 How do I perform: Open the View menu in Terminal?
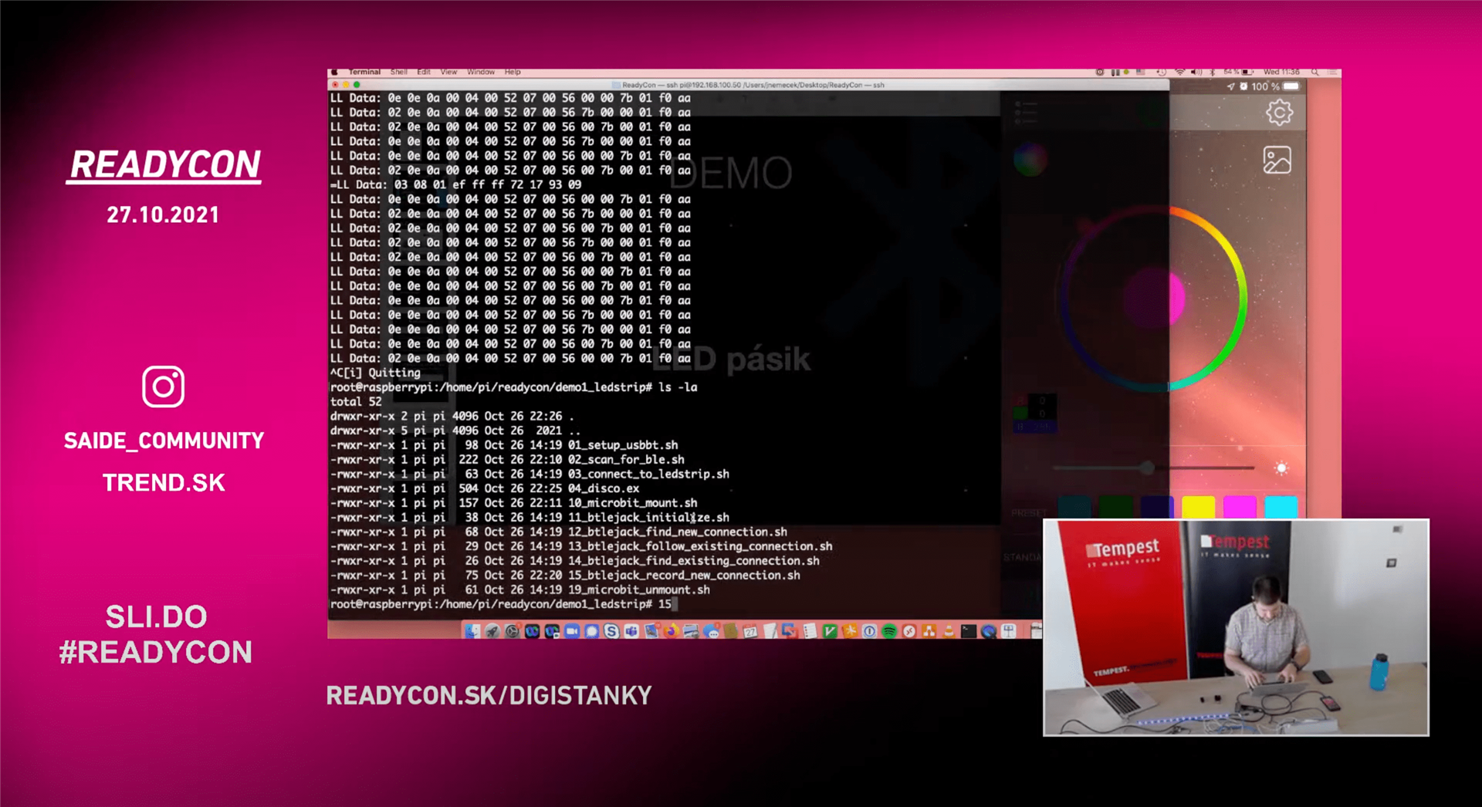point(448,72)
